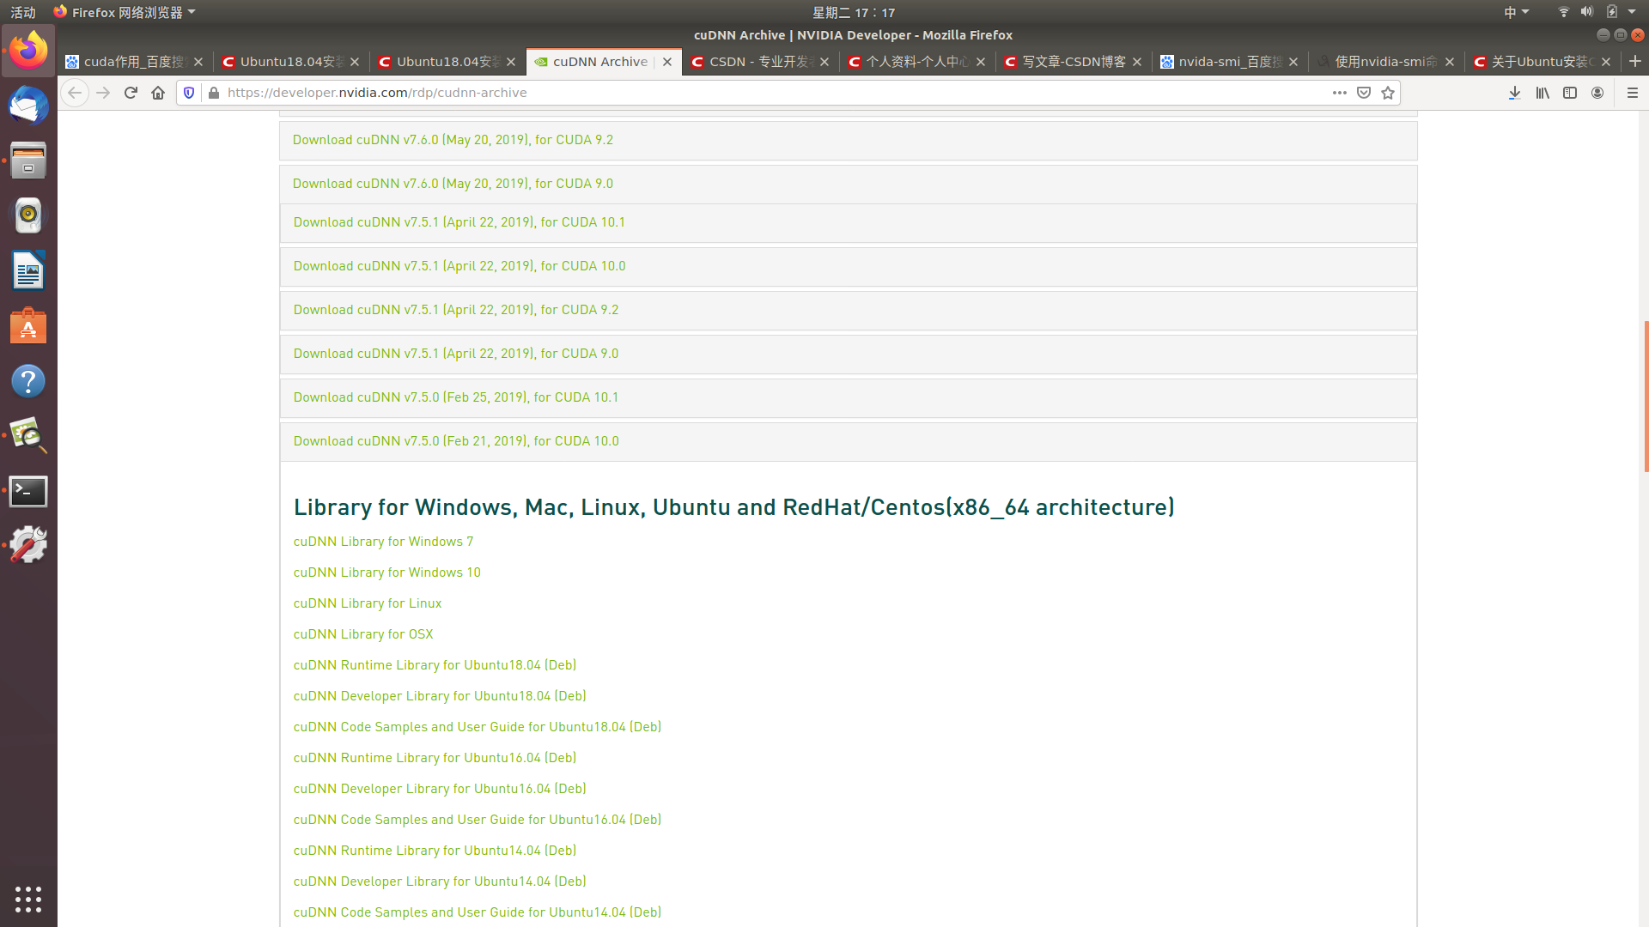Image resolution: width=1649 pixels, height=927 pixels.
Task: Toggle the sidebars icon
Action: pyautogui.click(x=1570, y=93)
